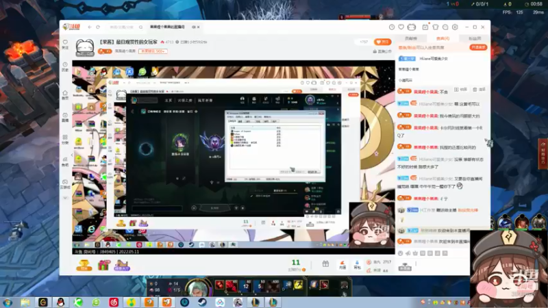Click the streamer level badge under title
The image size is (548, 308).
click(105, 51)
